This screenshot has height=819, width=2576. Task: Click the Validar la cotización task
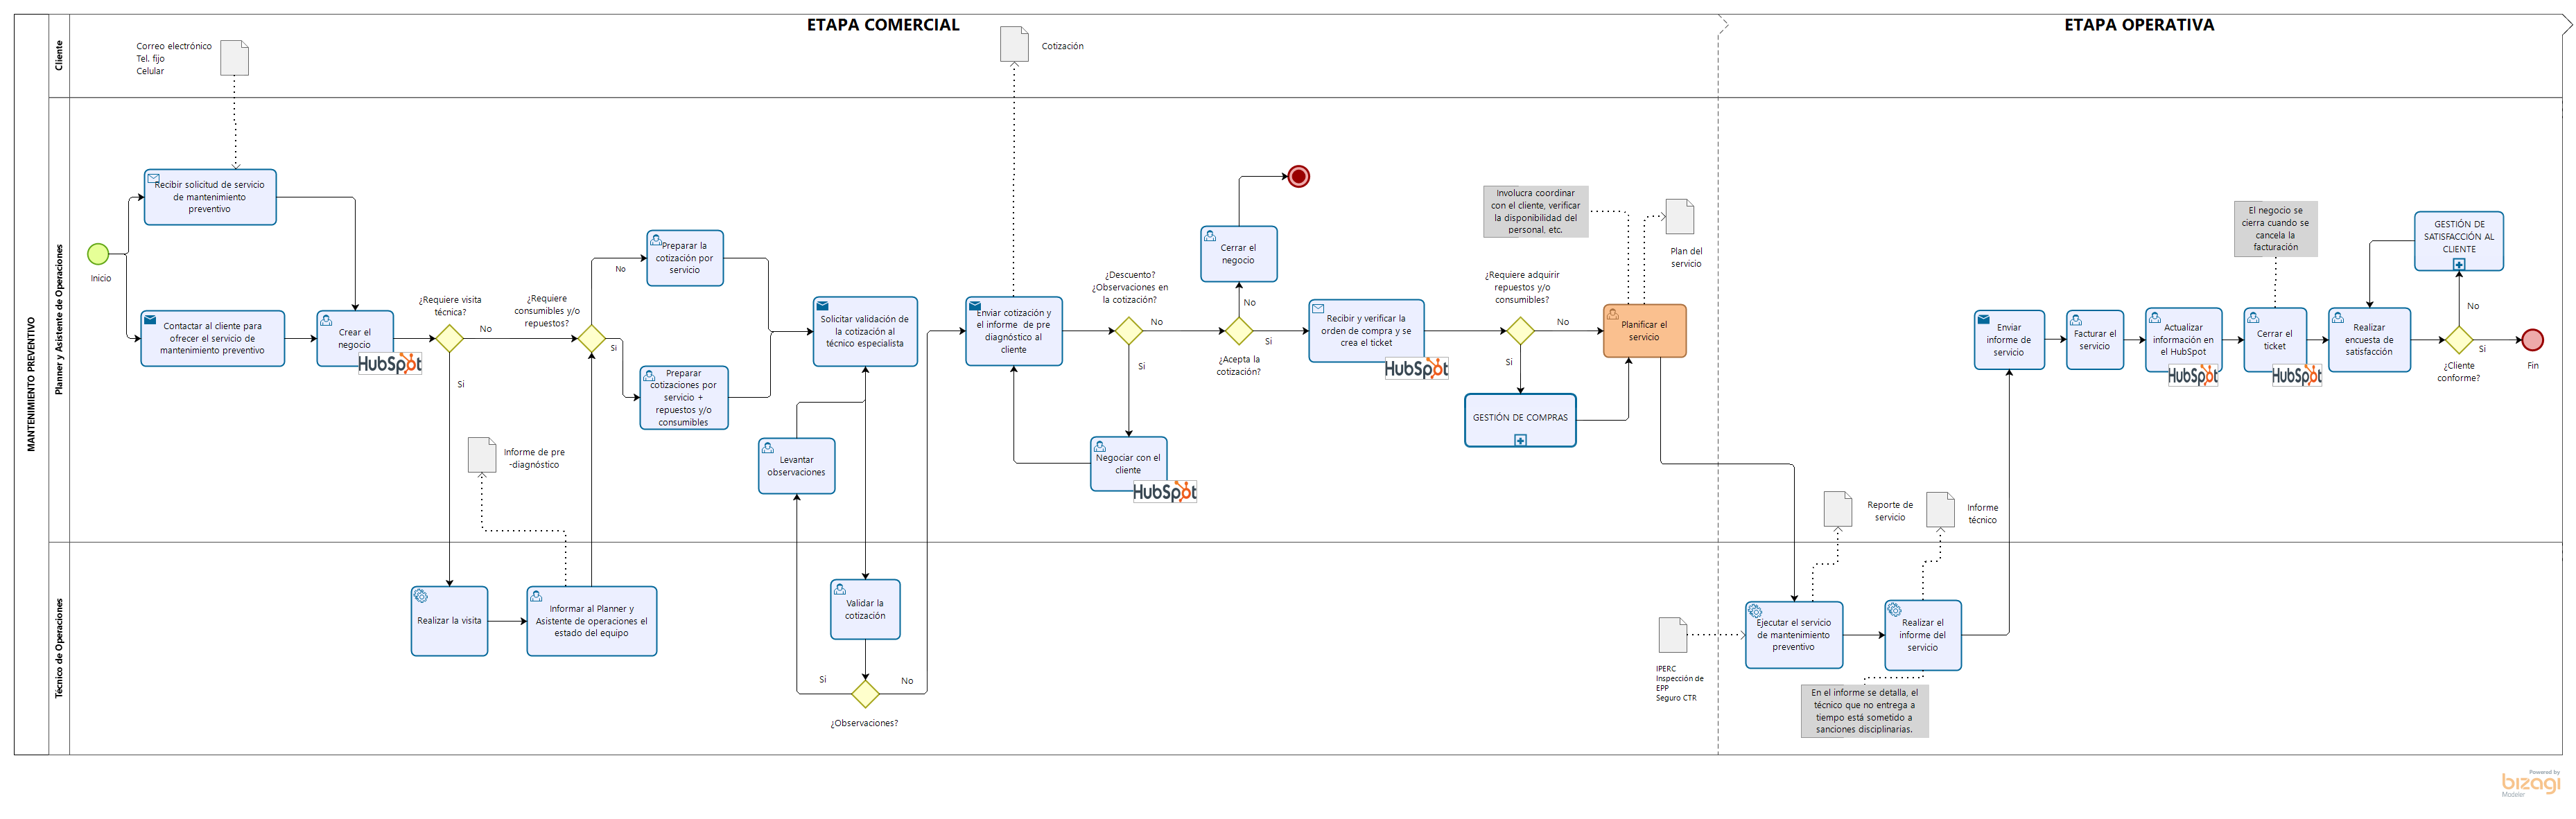click(865, 610)
